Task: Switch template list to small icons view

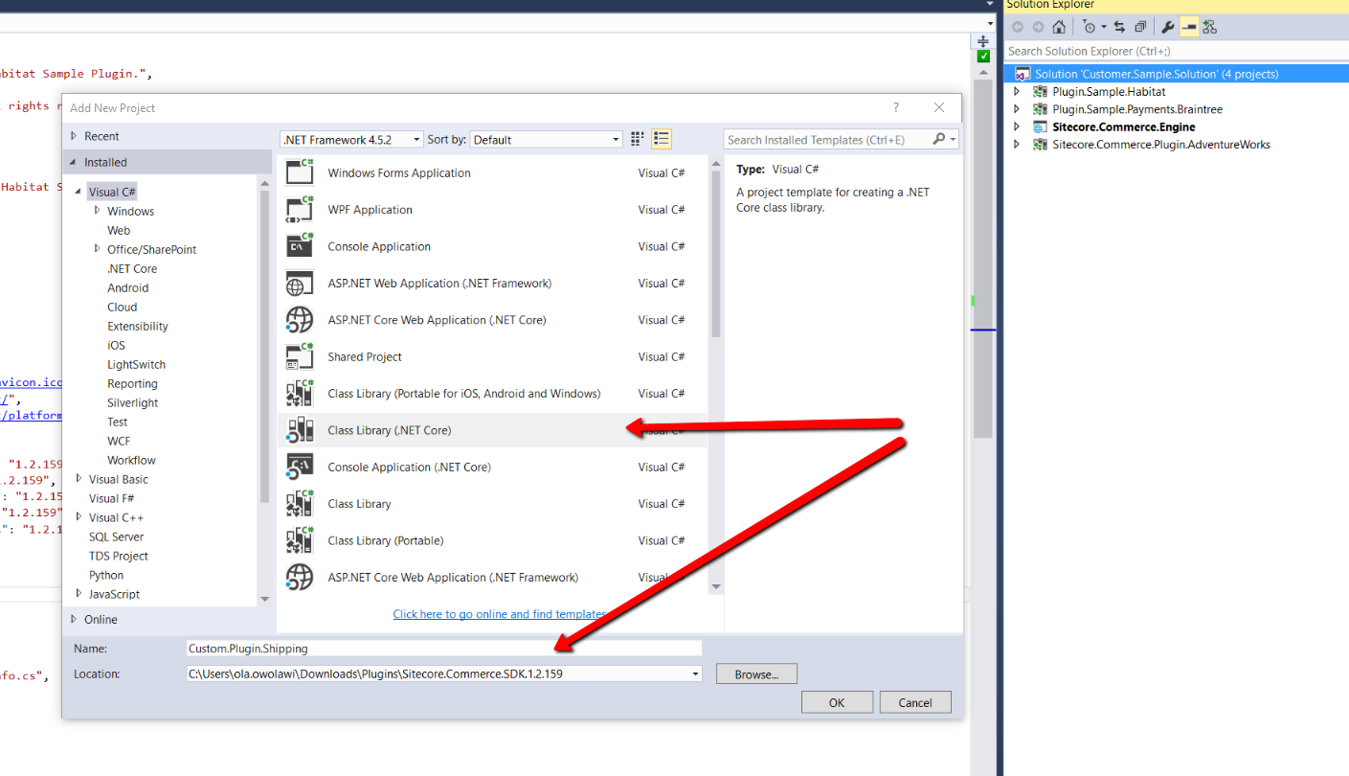Action: pos(638,139)
